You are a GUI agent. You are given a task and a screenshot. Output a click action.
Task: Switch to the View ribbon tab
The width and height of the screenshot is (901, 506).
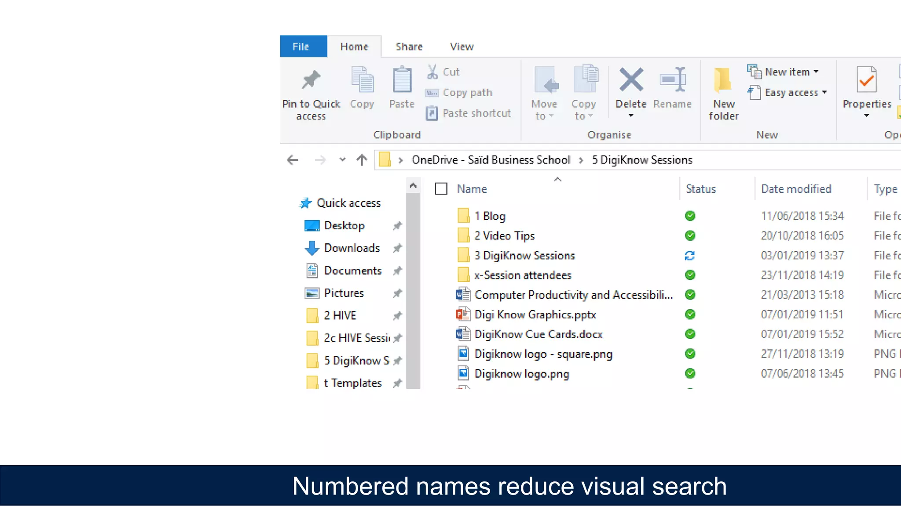(x=461, y=47)
